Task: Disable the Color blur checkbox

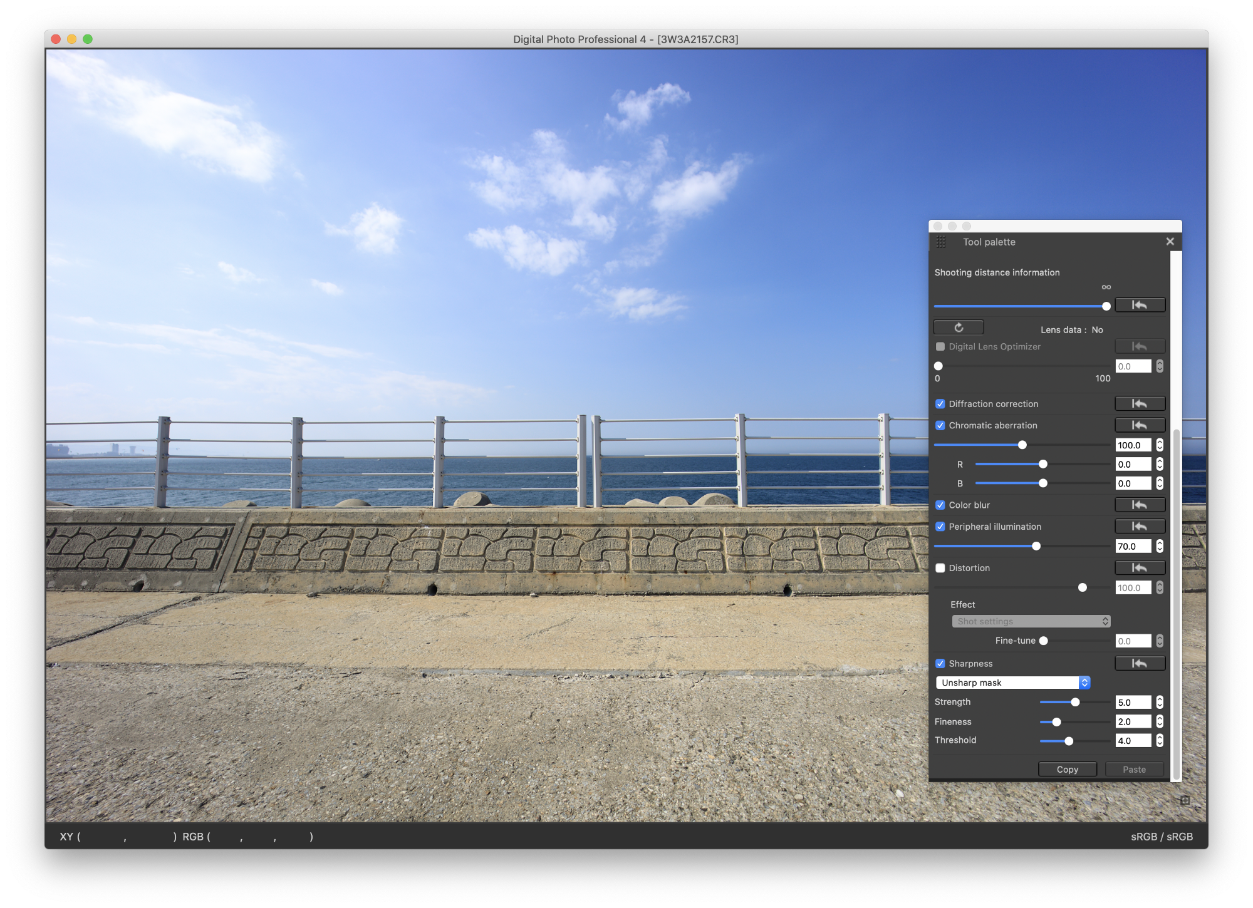Action: [940, 505]
